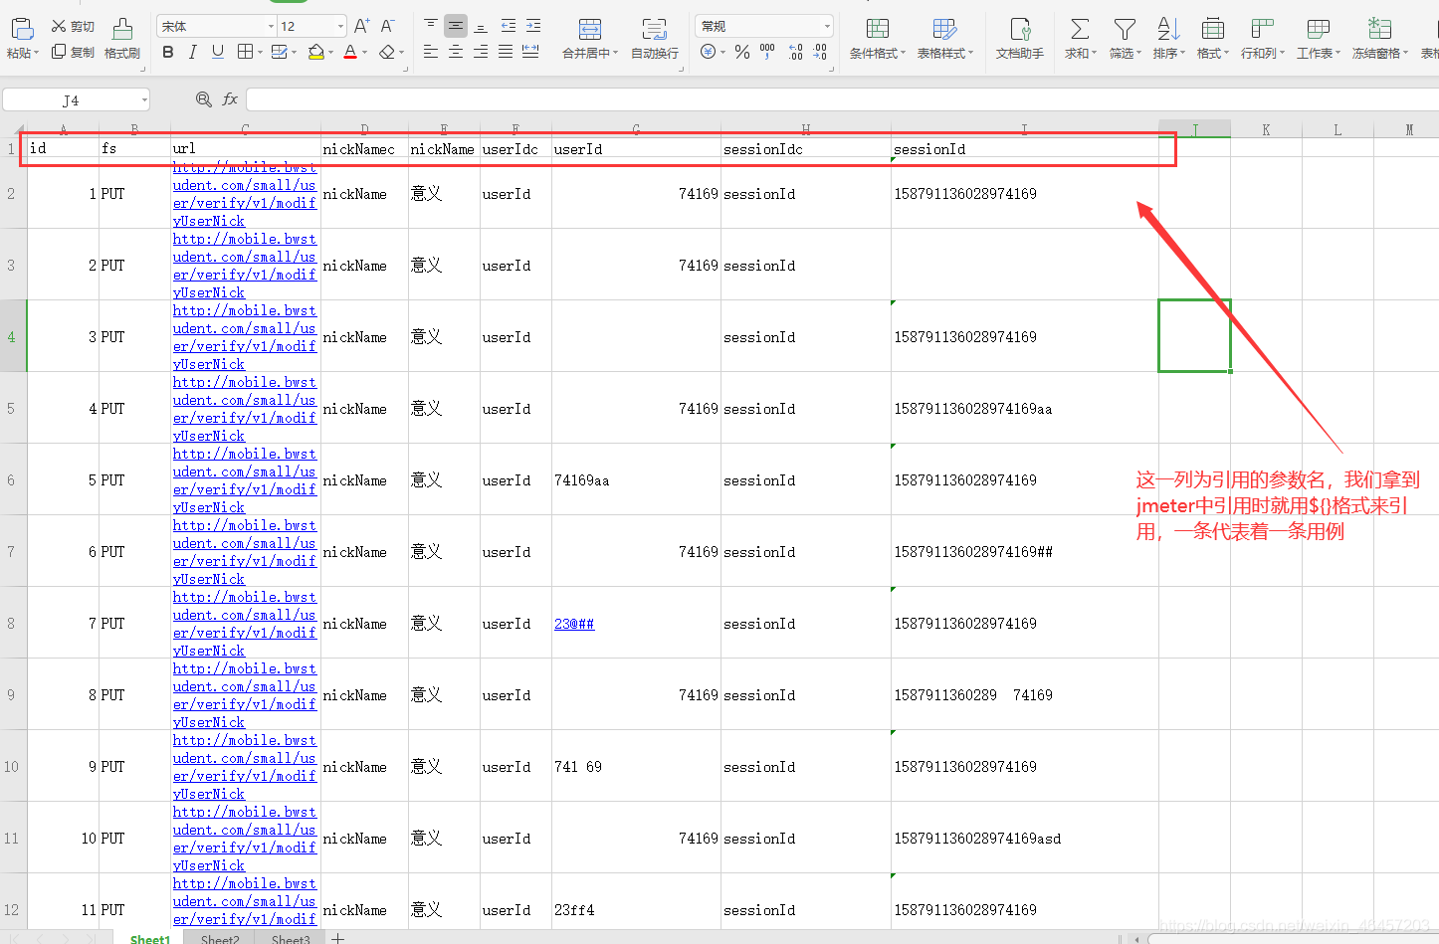The image size is (1439, 944).
Task: Click the red font color swatch
Action: pyautogui.click(x=350, y=52)
